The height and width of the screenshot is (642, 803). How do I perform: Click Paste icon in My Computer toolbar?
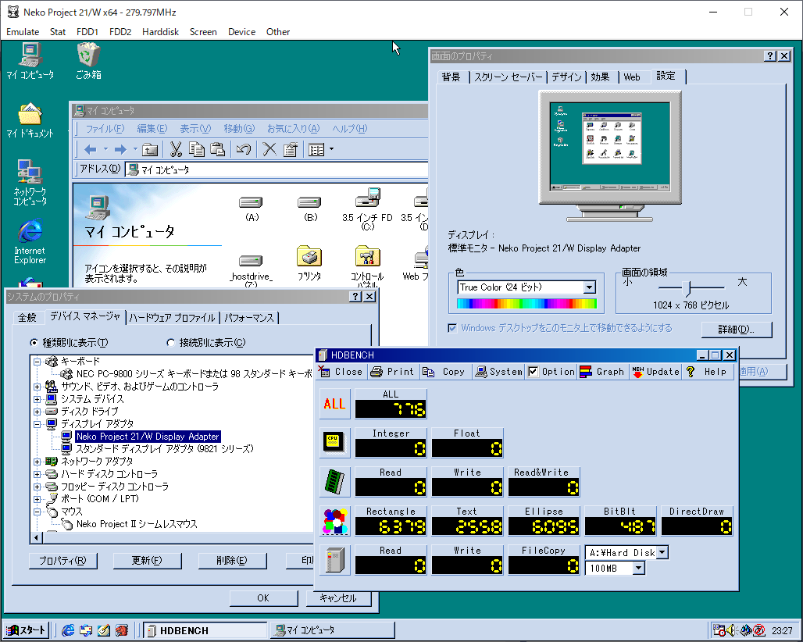(218, 149)
